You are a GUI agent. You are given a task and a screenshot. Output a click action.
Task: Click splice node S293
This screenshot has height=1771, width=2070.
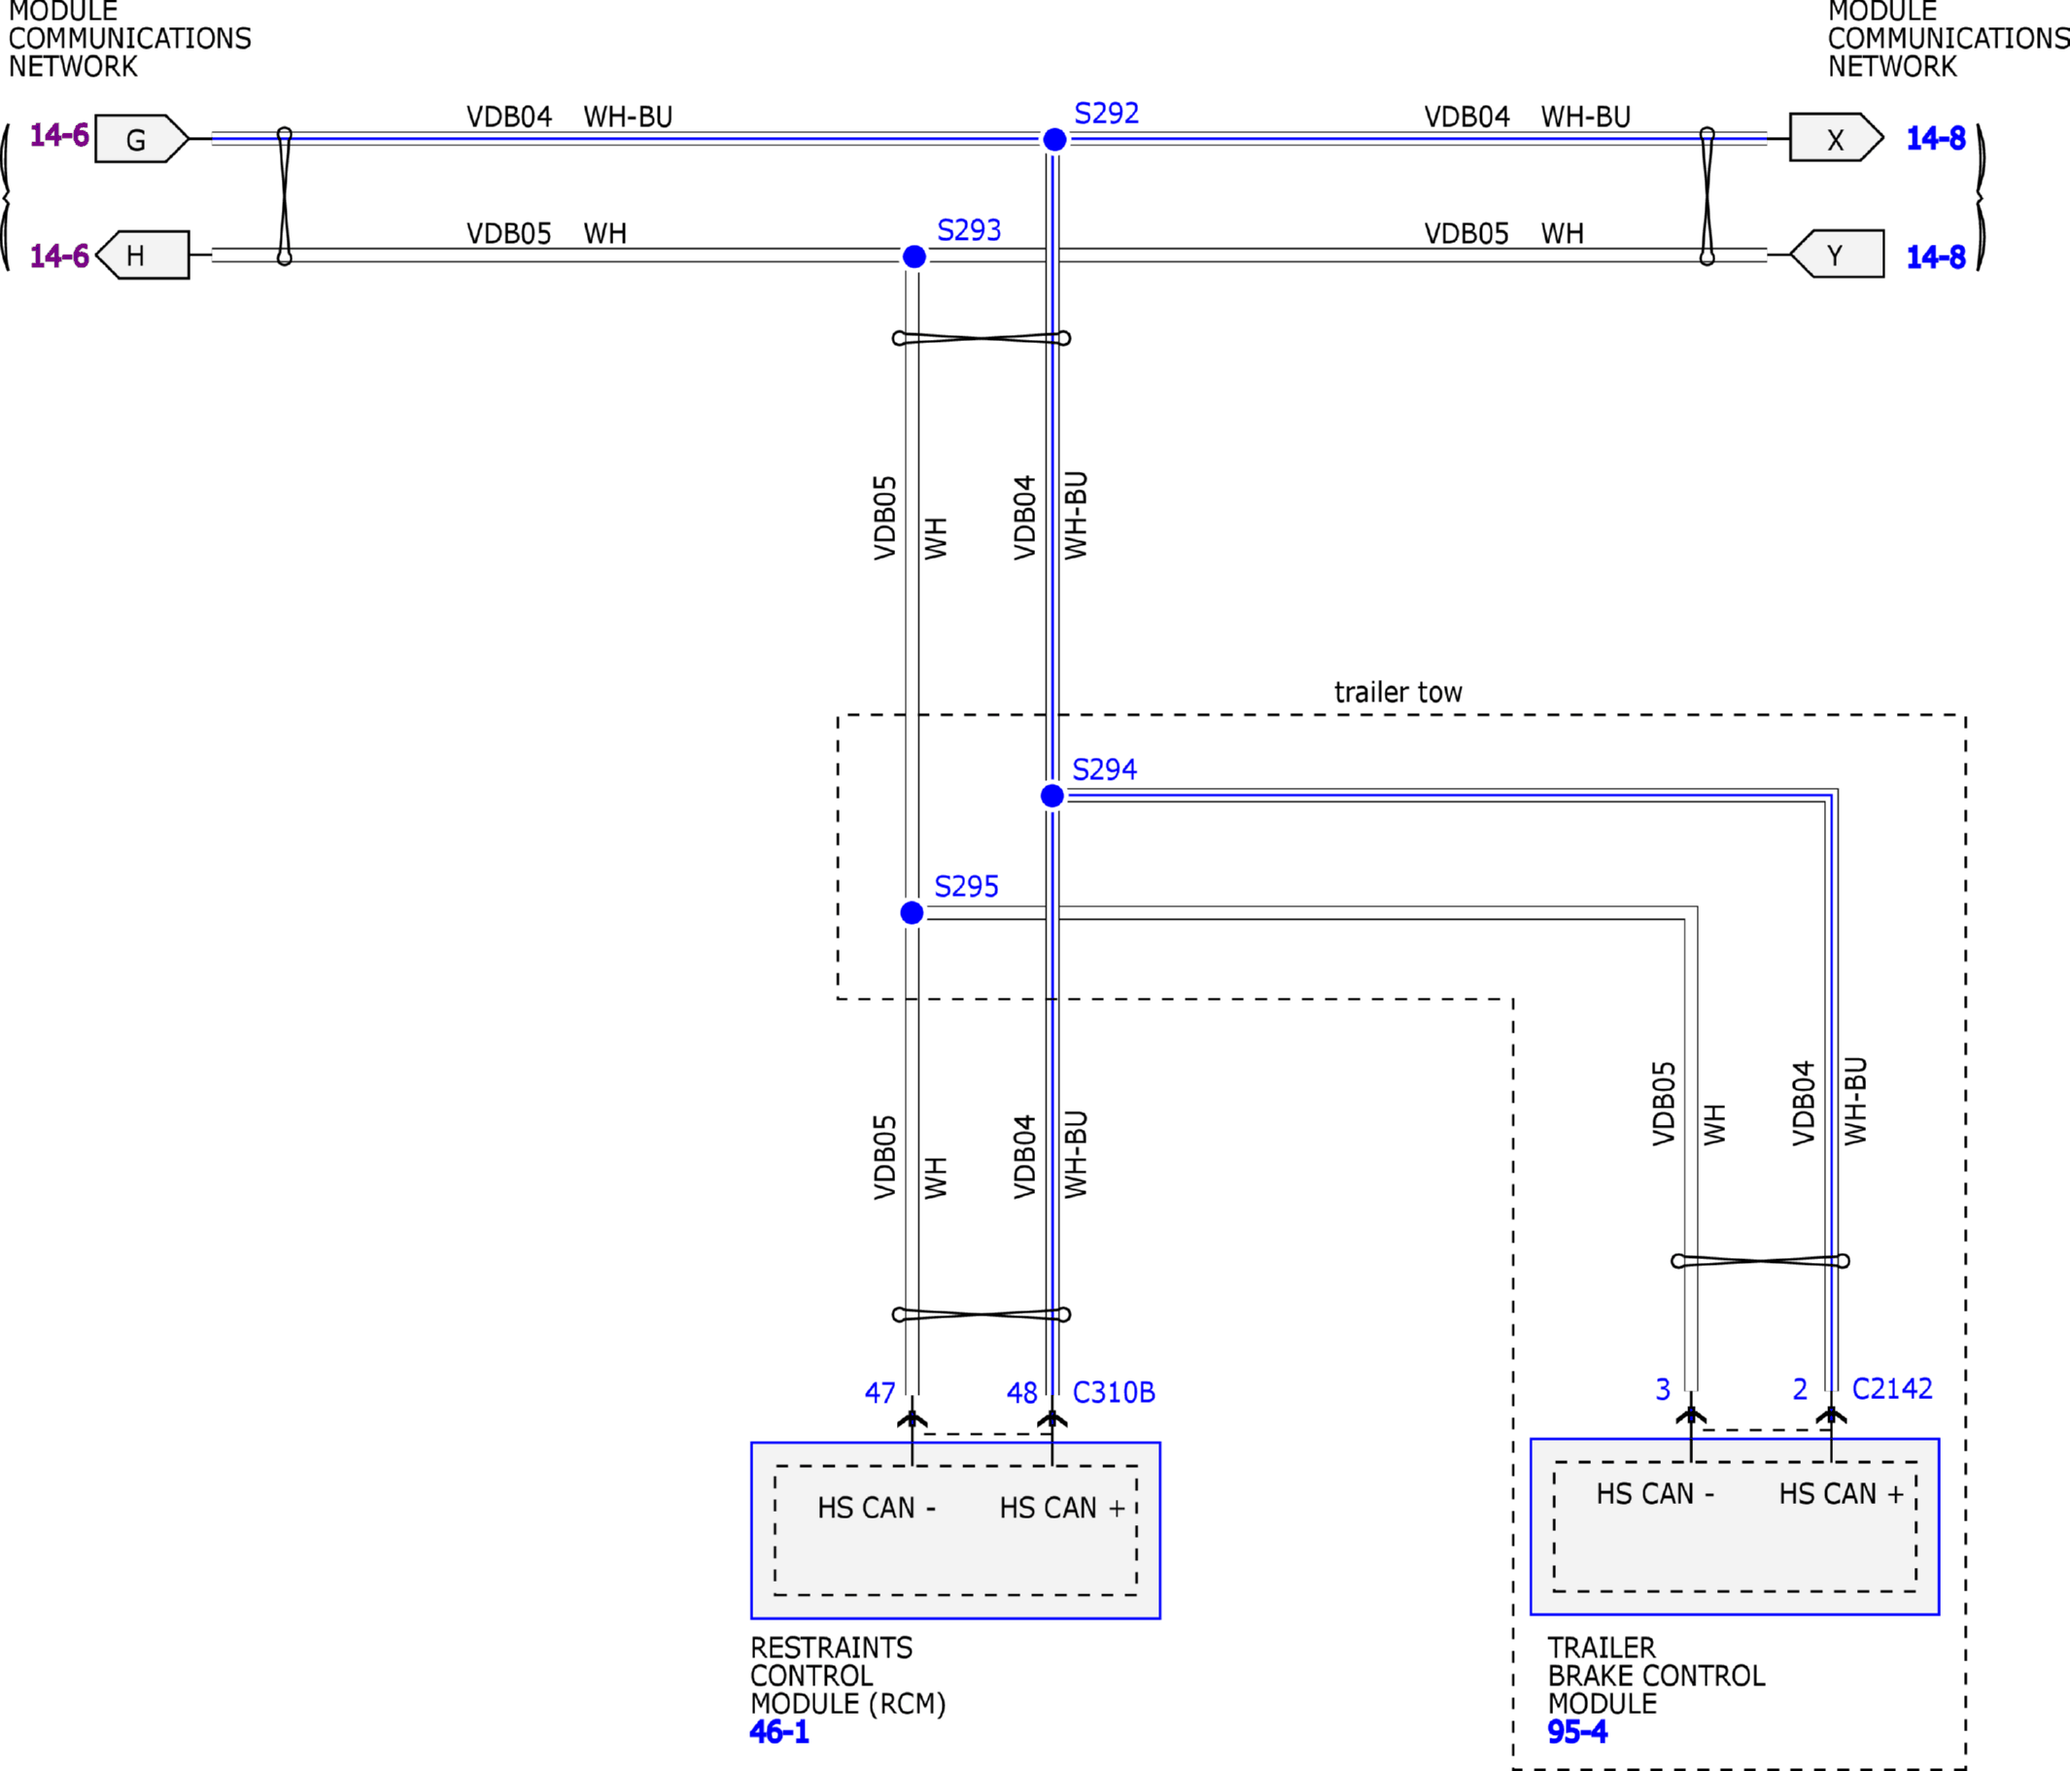coord(914,256)
